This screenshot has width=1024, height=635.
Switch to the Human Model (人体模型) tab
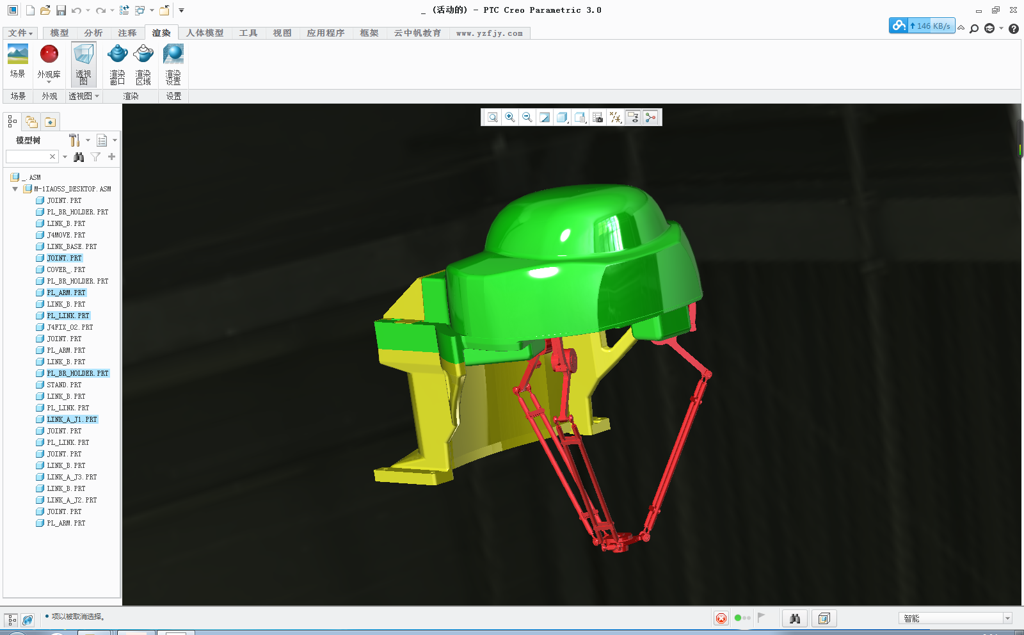205,33
